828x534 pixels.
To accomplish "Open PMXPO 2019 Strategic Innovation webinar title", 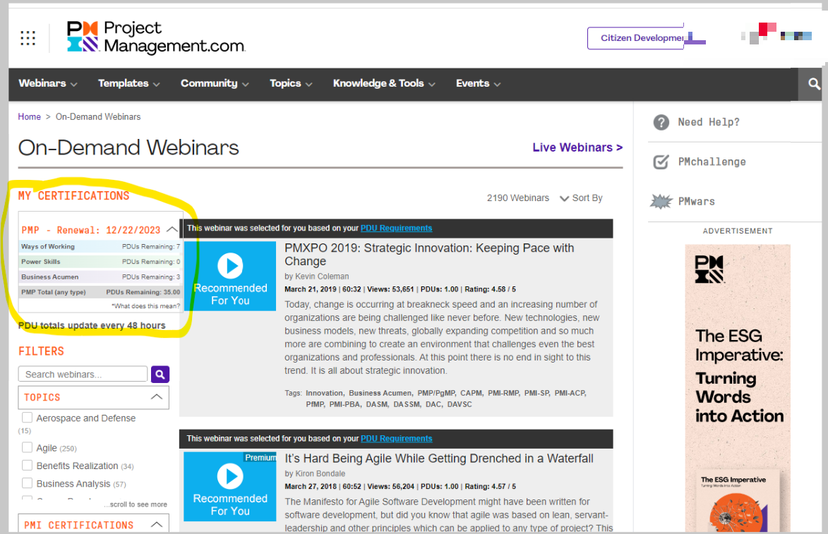I will 429,255.
